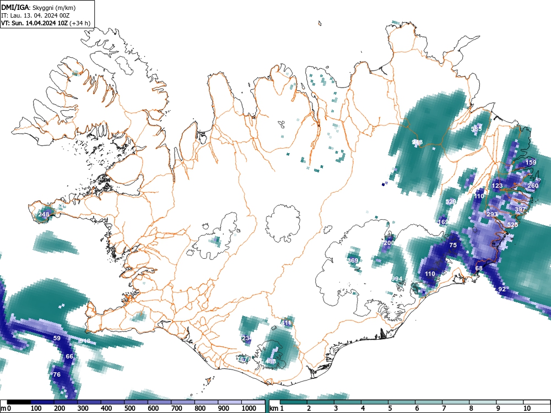Viewport: 551px width, 413px height.
Task: Click the 'km' unit label in the legend
Action: (274, 409)
